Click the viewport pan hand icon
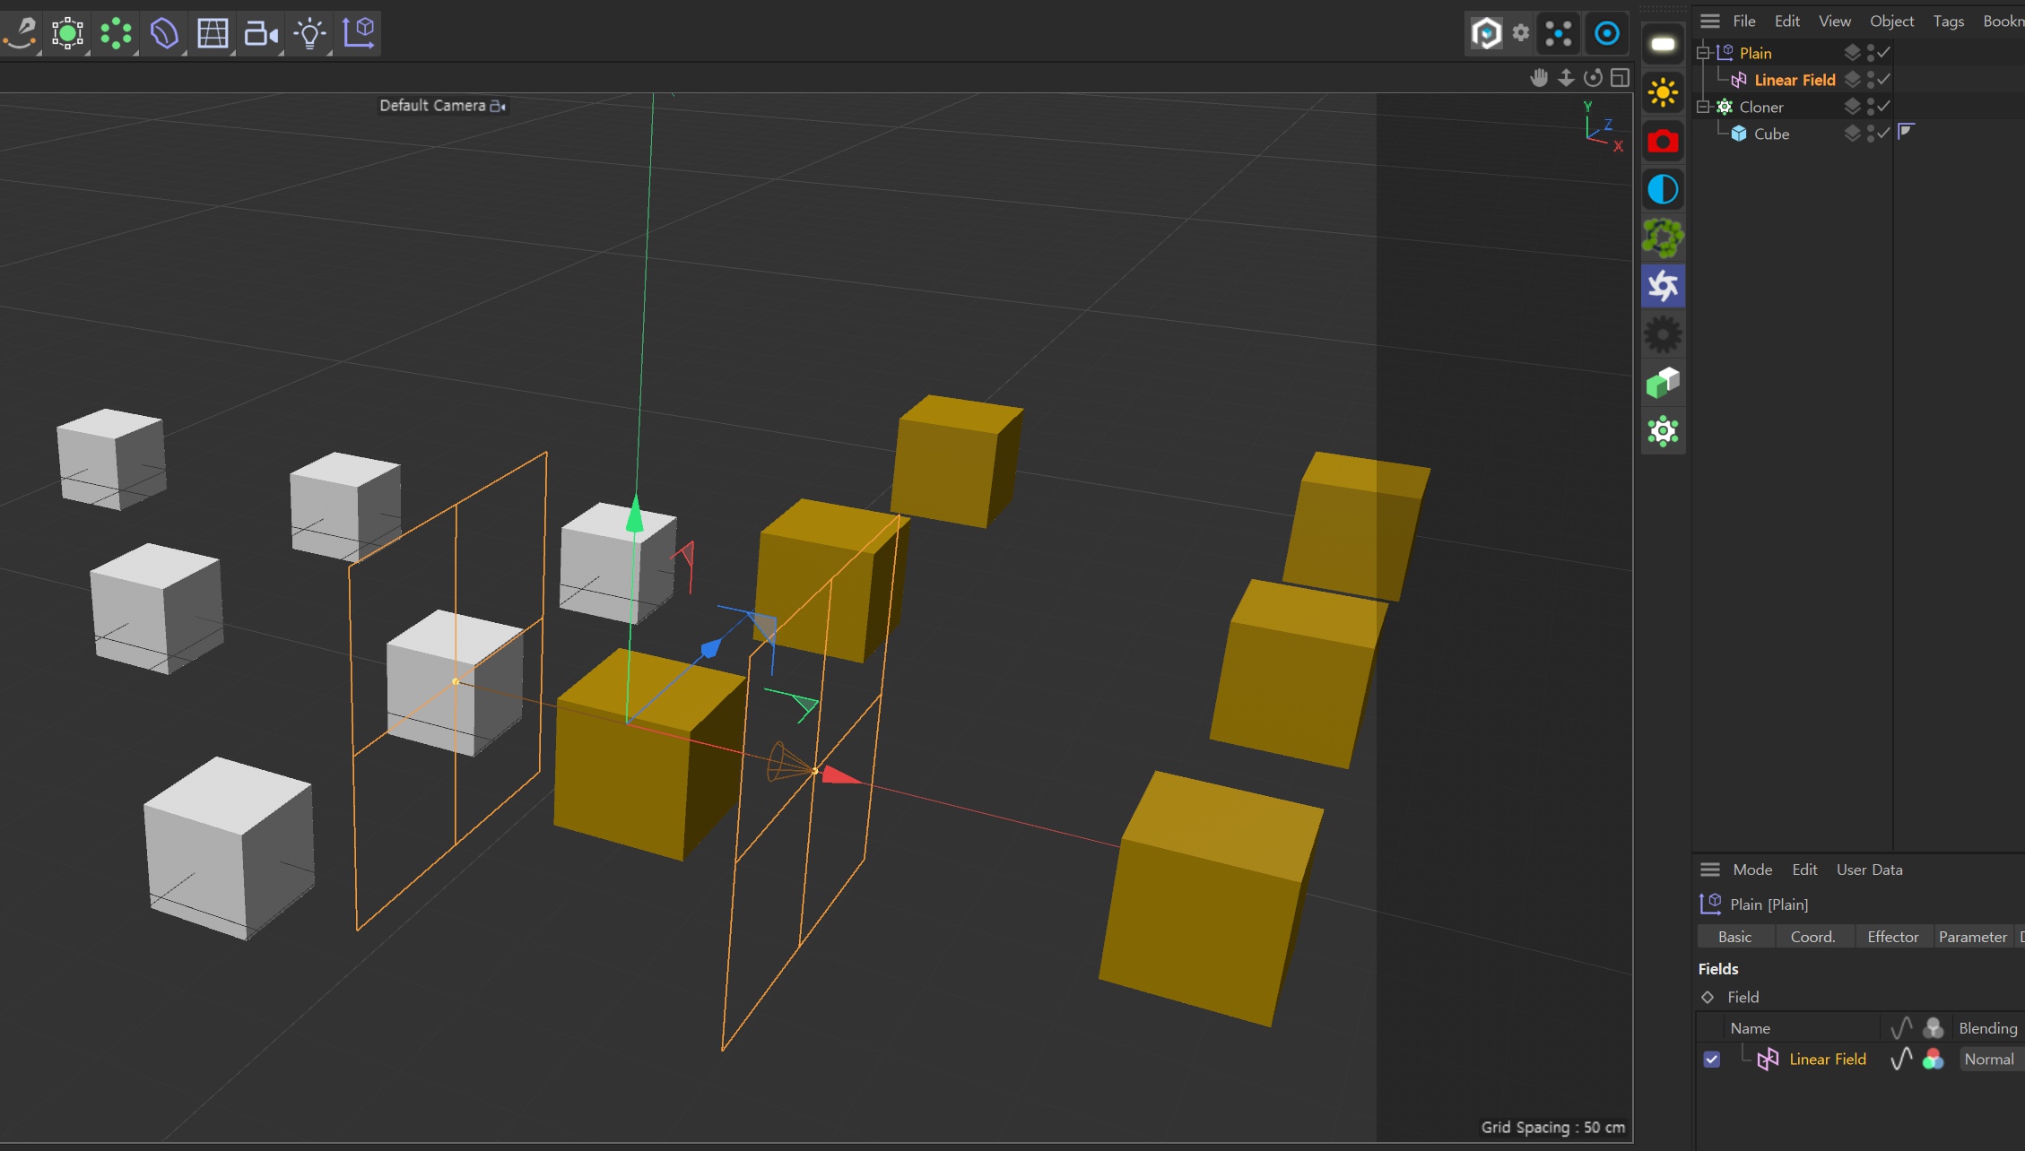 click(x=1539, y=78)
